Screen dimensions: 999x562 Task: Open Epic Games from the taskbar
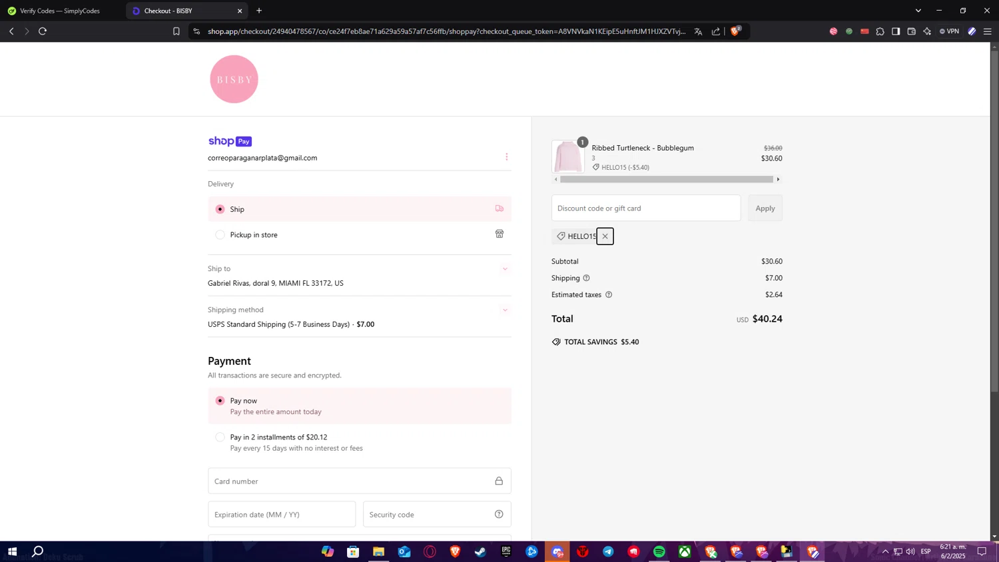pyautogui.click(x=506, y=551)
